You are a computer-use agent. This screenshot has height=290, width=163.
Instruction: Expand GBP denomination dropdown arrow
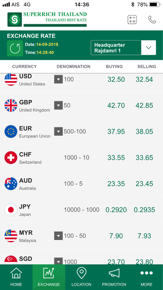point(58,105)
